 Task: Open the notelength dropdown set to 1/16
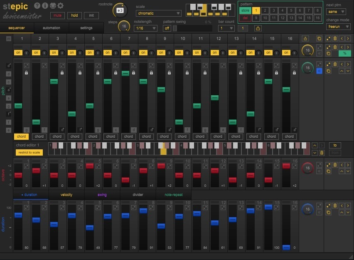pos(145,28)
